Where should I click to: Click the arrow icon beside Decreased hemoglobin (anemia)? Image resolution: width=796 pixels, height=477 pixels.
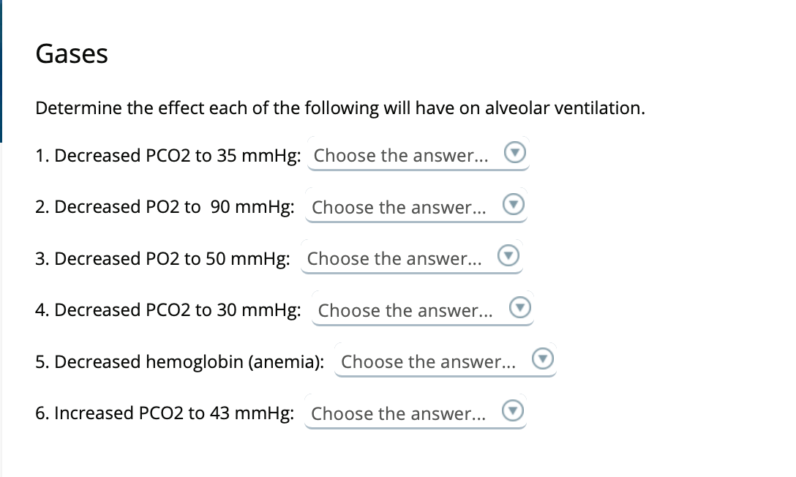point(543,358)
